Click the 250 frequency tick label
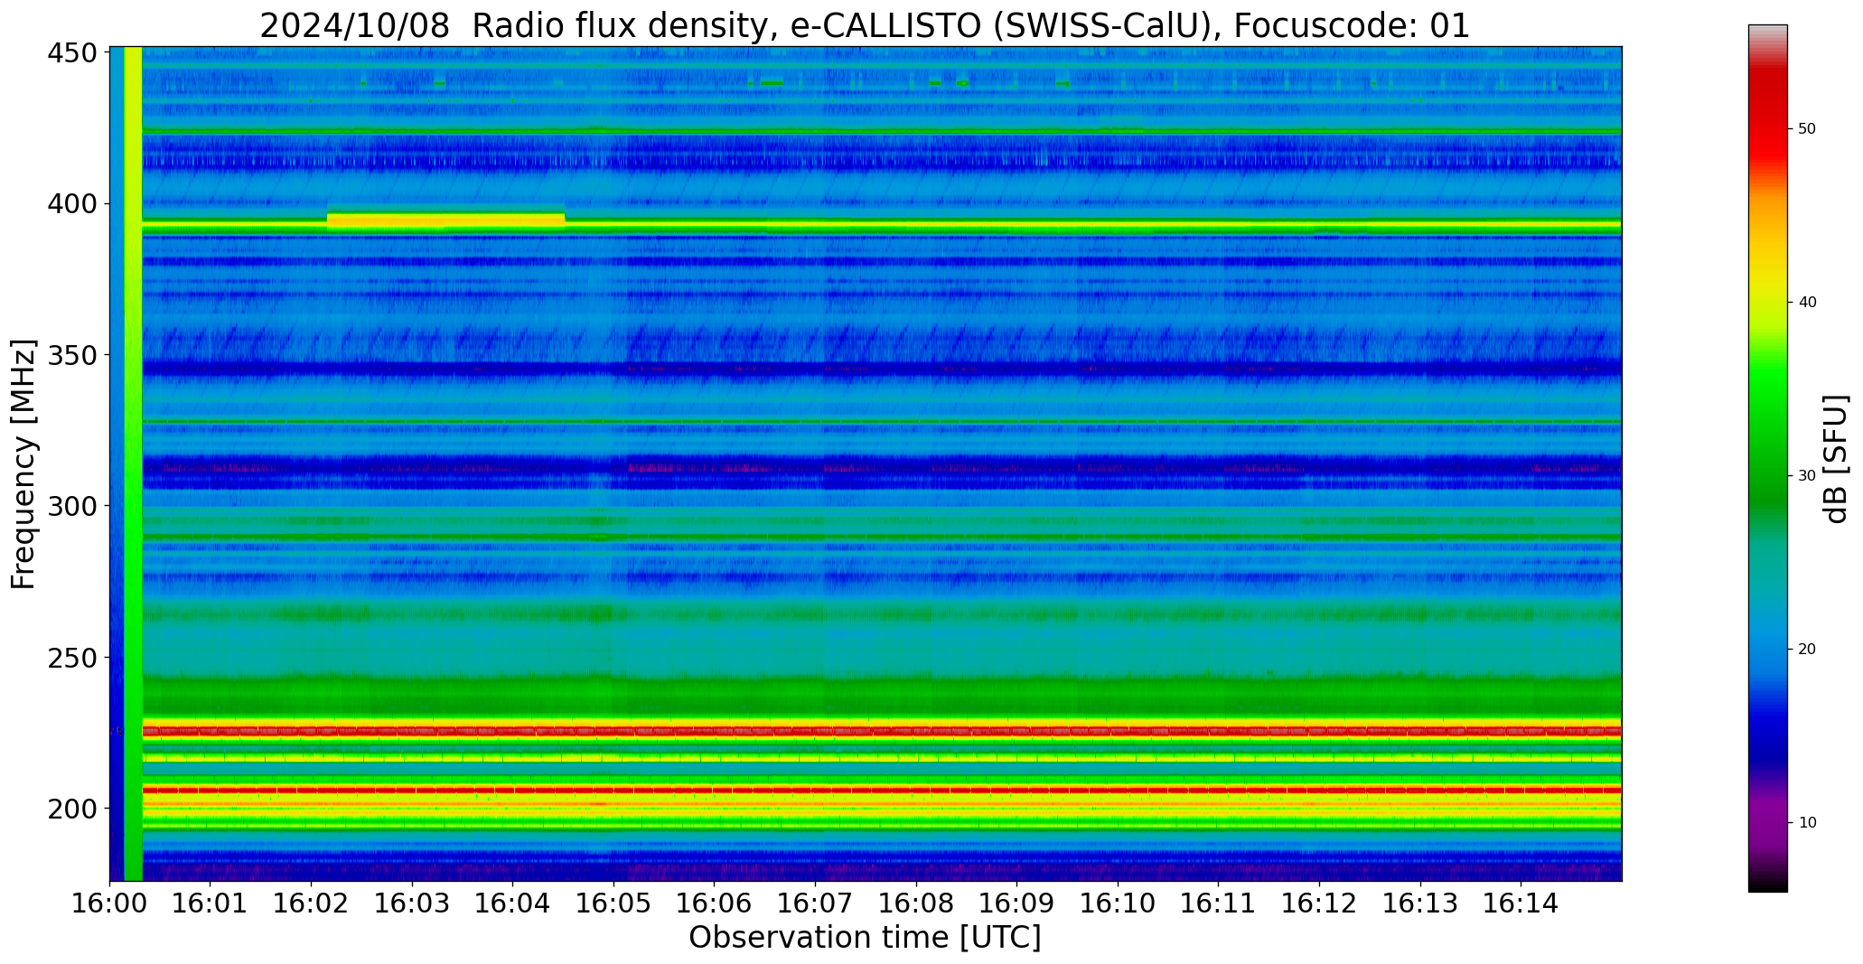The image size is (1863, 964). coord(71,658)
